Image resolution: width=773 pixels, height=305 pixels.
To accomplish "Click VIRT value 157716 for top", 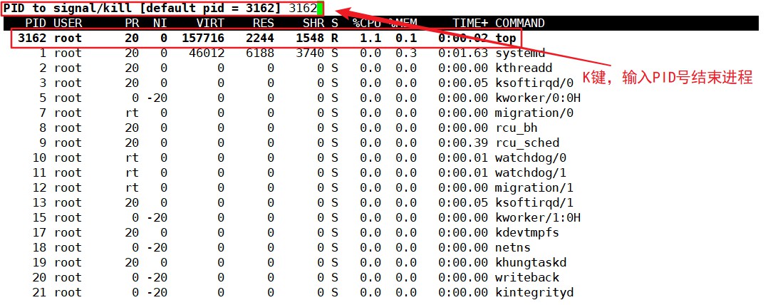I will point(203,38).
